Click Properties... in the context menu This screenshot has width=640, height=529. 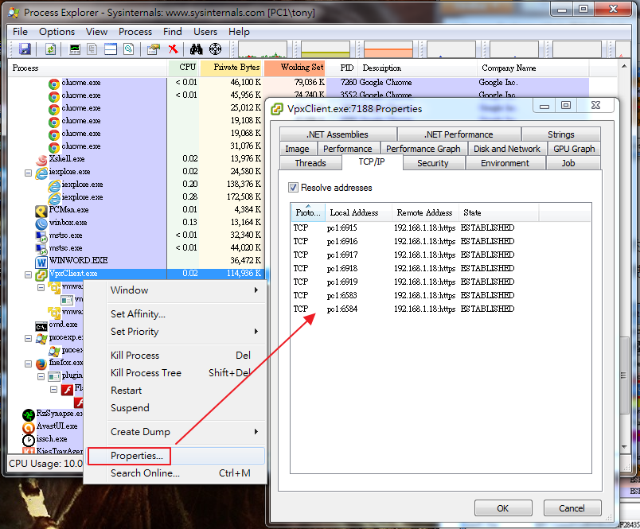pos(176,456)
